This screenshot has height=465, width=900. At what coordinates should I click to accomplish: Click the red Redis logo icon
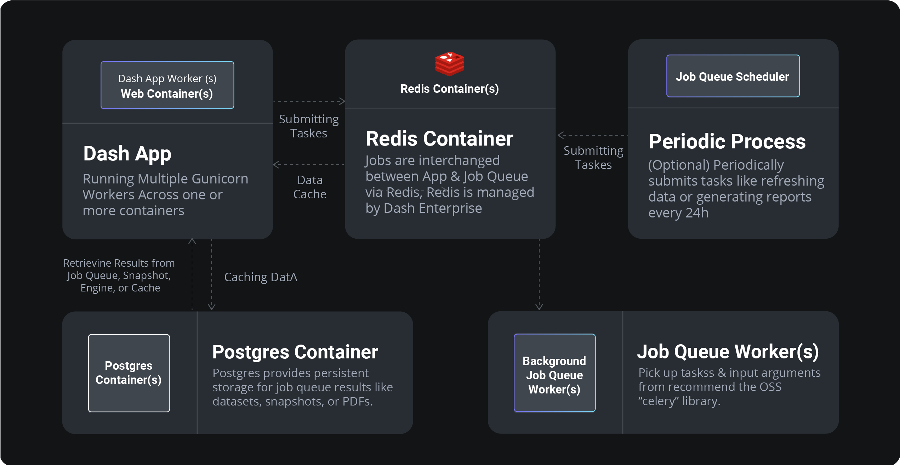tap(450, 64)
